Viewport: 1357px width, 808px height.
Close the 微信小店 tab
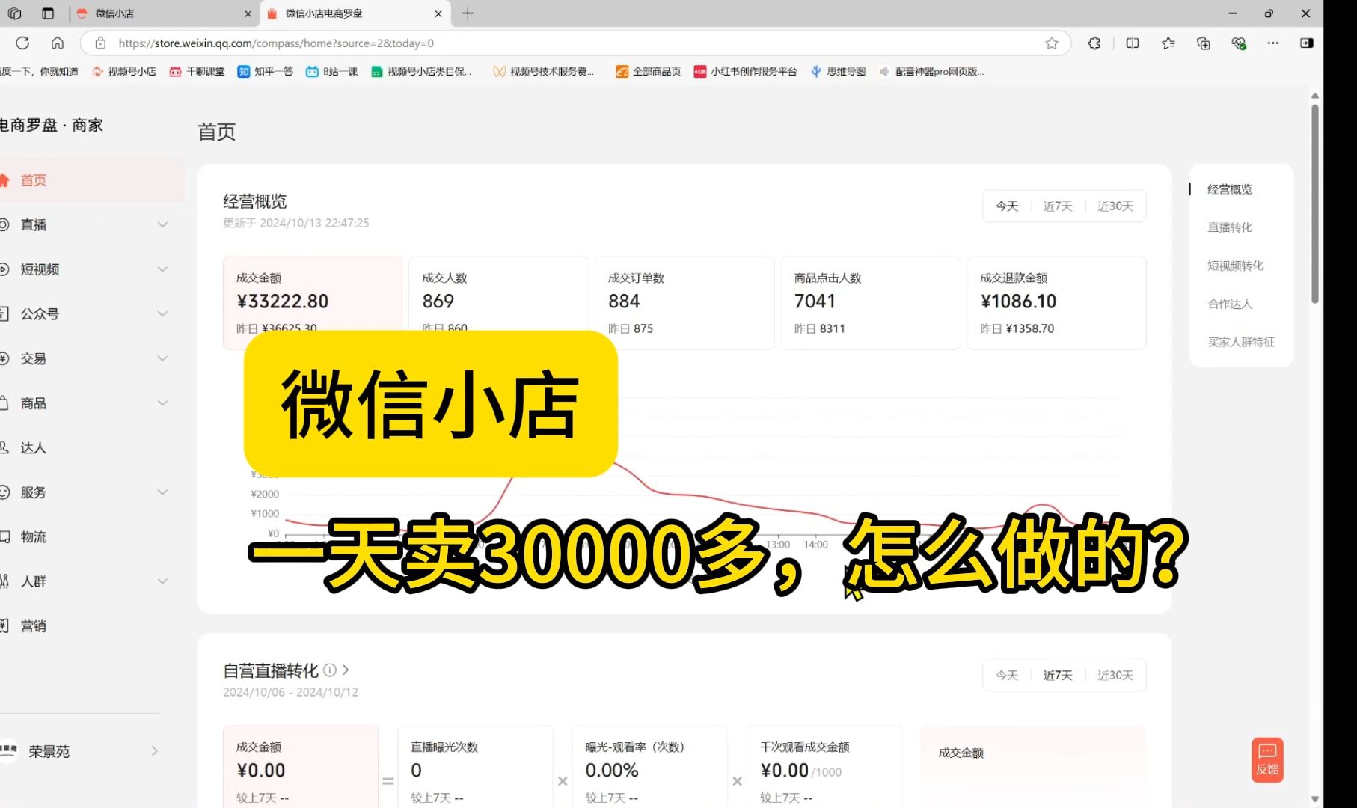[x=248, y=13]
